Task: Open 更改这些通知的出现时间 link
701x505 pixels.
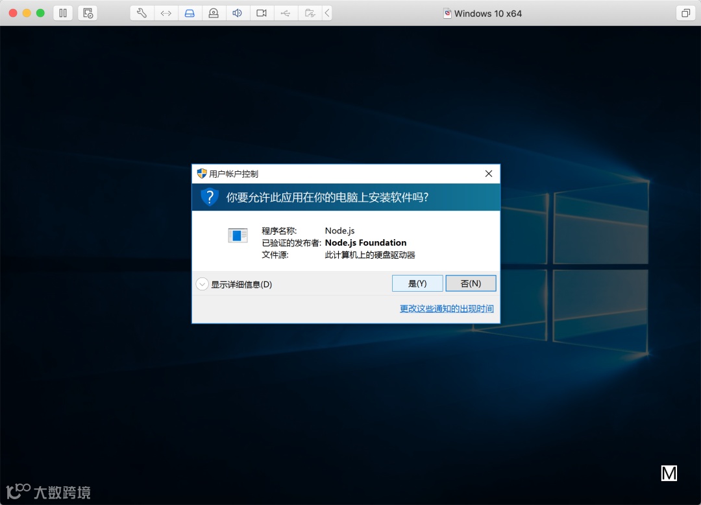Action: point(447,309)
